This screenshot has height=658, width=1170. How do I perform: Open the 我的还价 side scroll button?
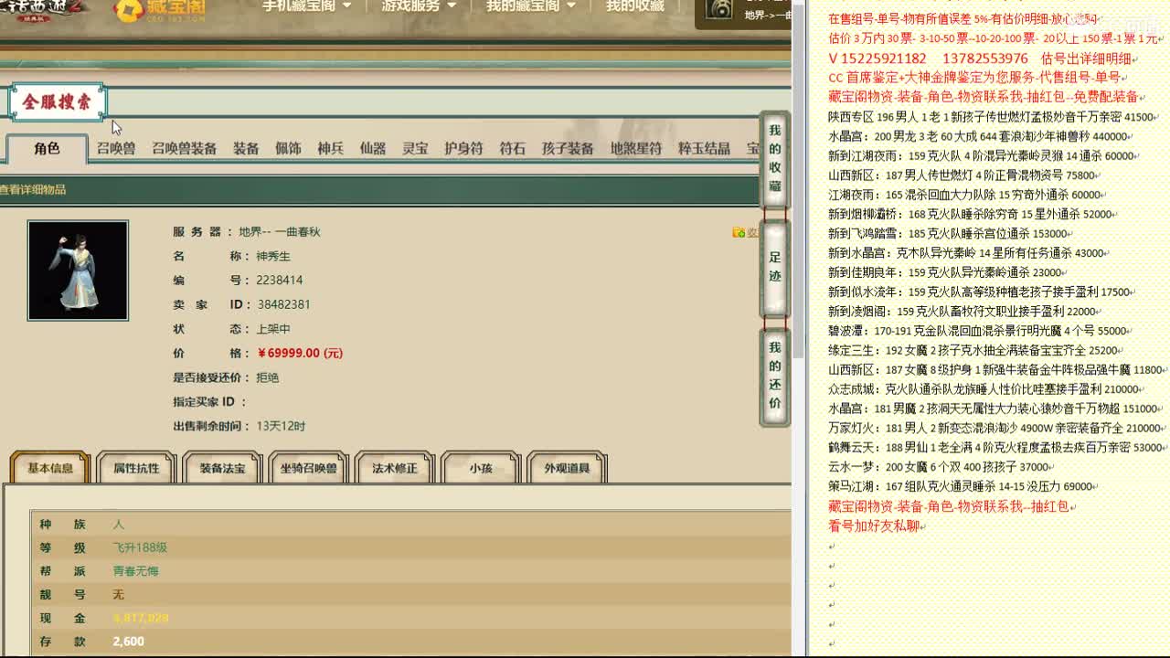tap(775, 376)
